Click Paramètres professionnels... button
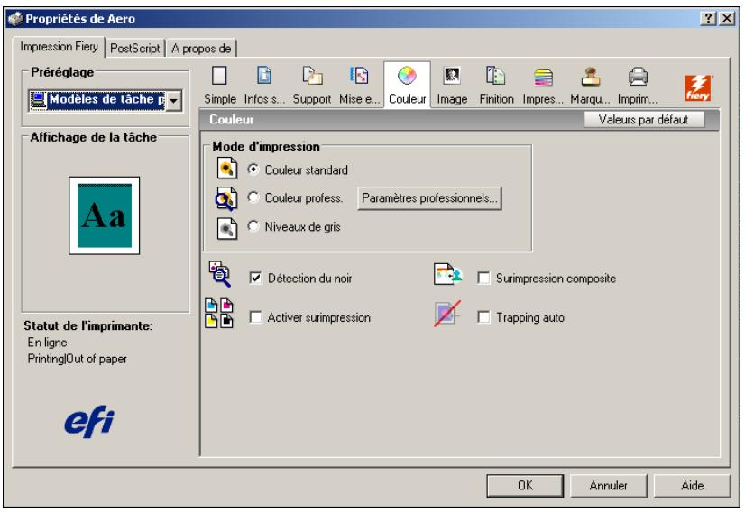This screenshot has height=512, width=745. [429, 198]
